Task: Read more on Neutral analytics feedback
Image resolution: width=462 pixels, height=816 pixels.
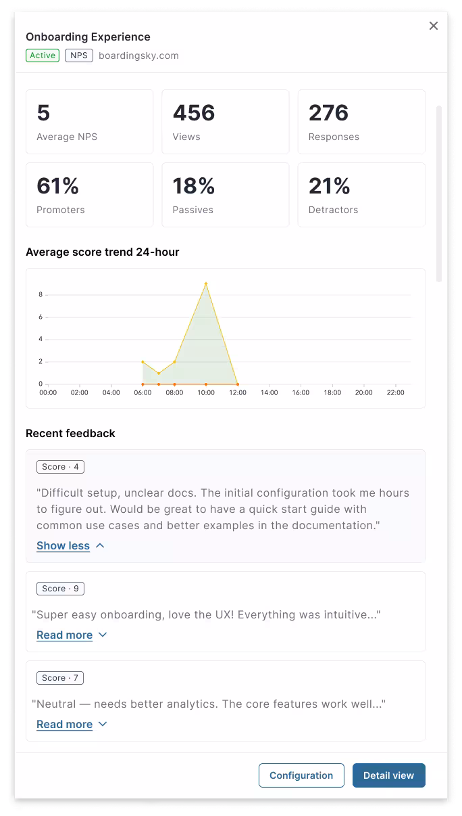Action: coord(64,724)
